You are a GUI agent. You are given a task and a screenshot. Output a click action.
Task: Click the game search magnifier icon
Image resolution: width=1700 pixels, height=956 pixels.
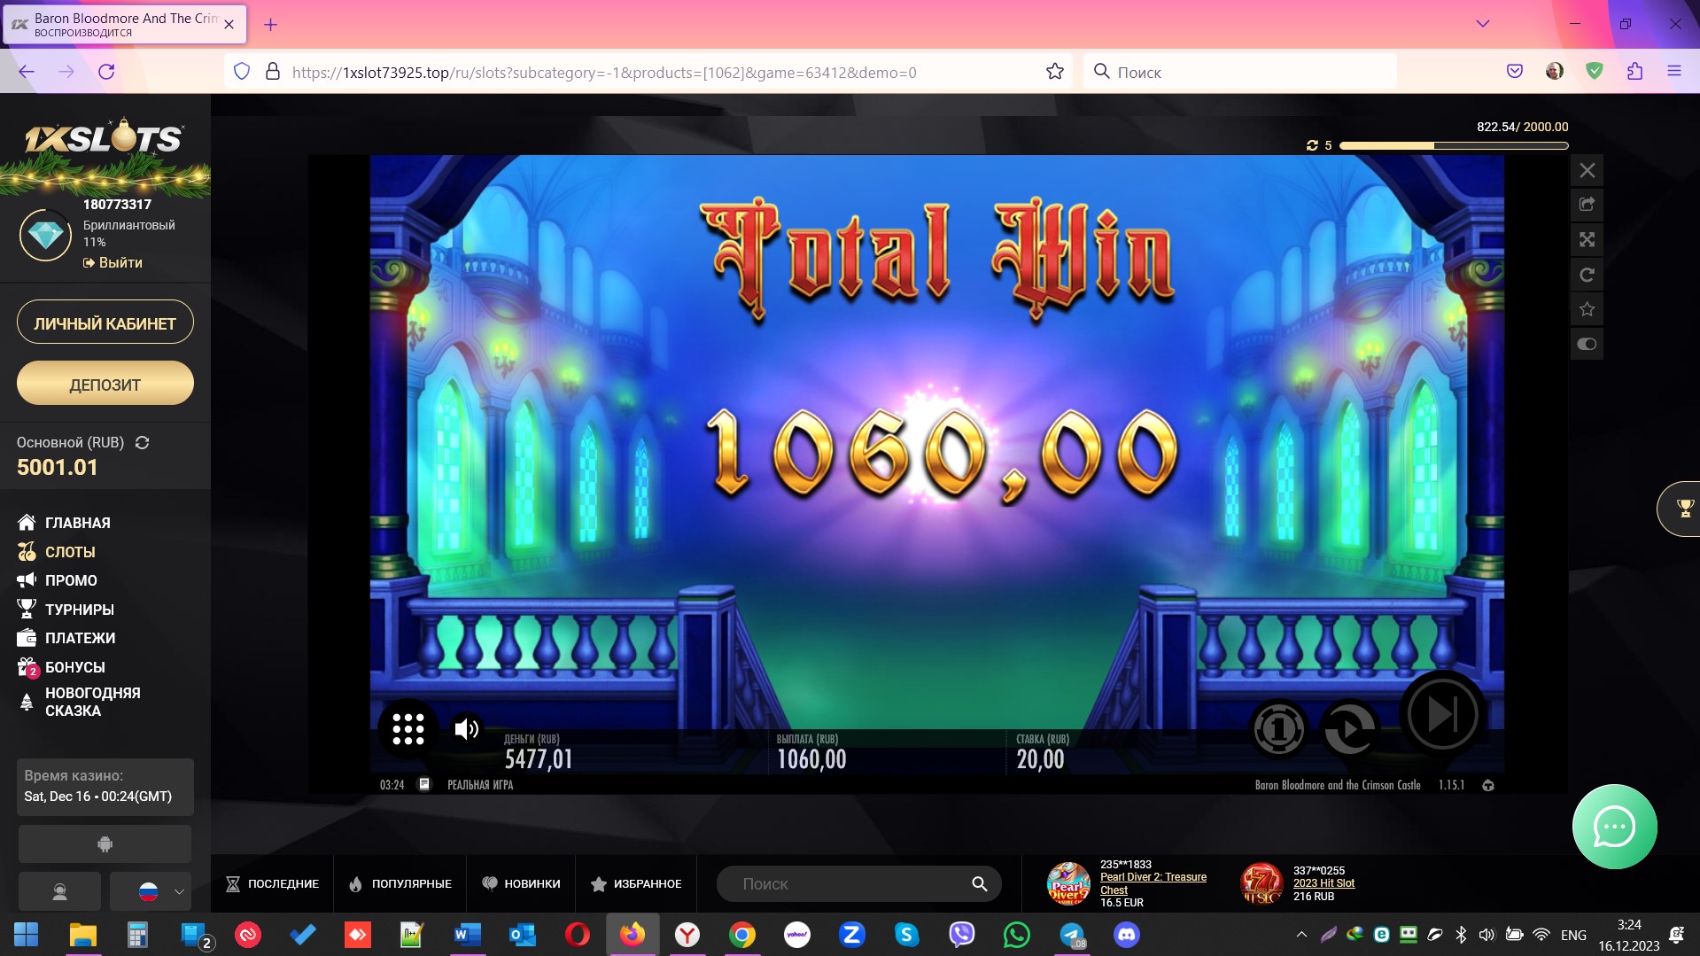[x=979, y=883]
